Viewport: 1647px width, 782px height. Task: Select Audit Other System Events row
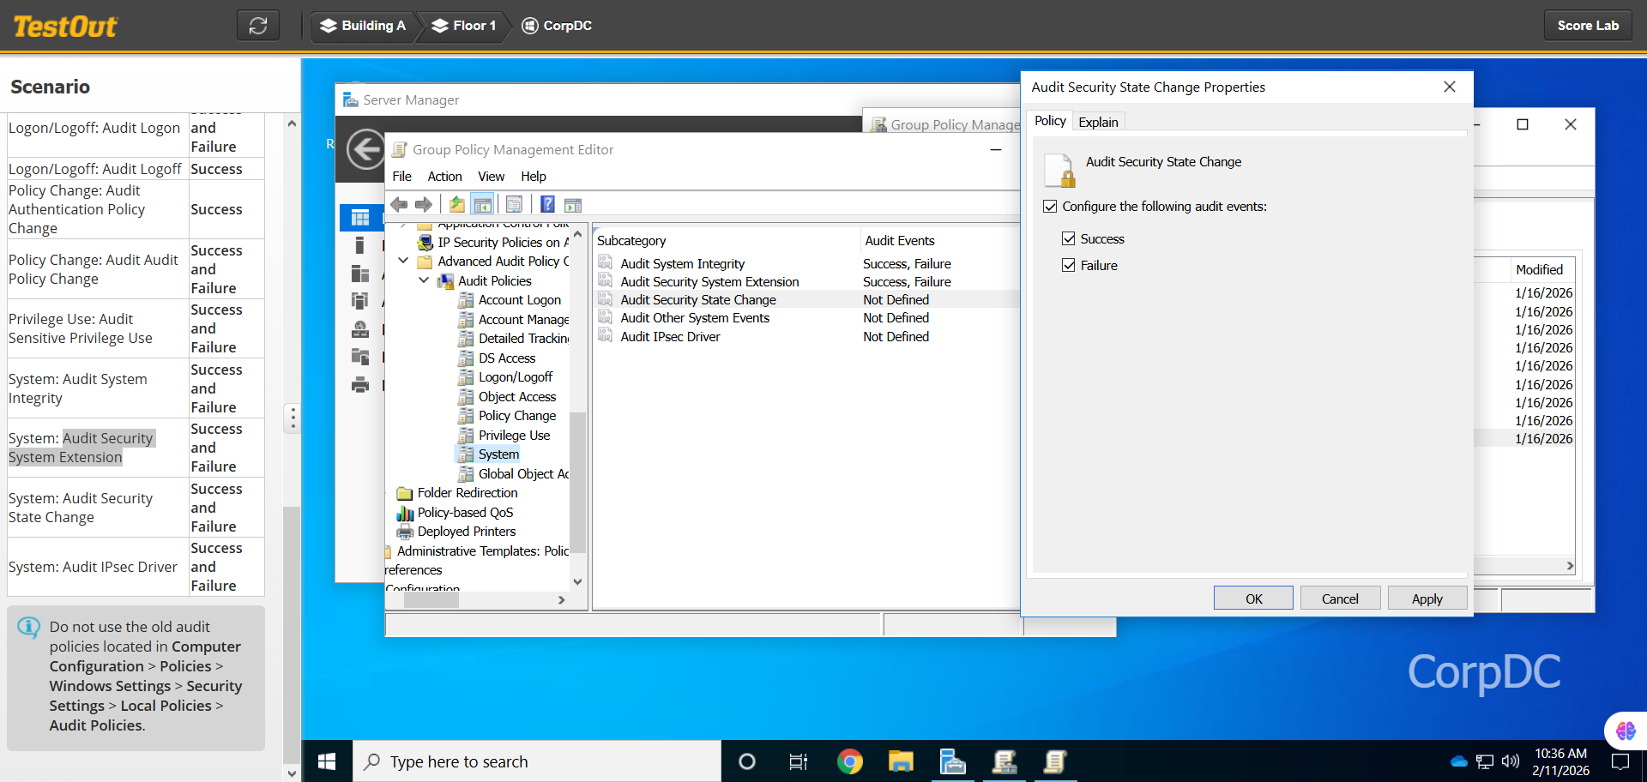695,318
